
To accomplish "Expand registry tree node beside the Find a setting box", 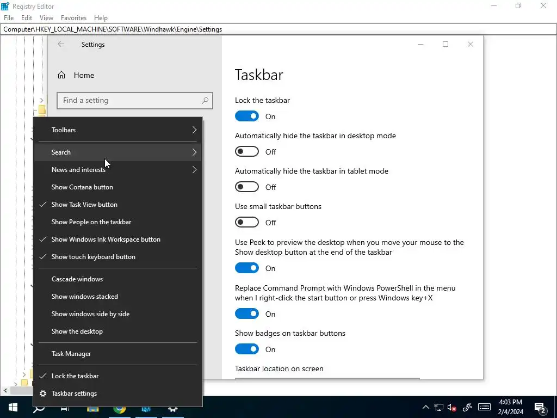I will (41, 101).
